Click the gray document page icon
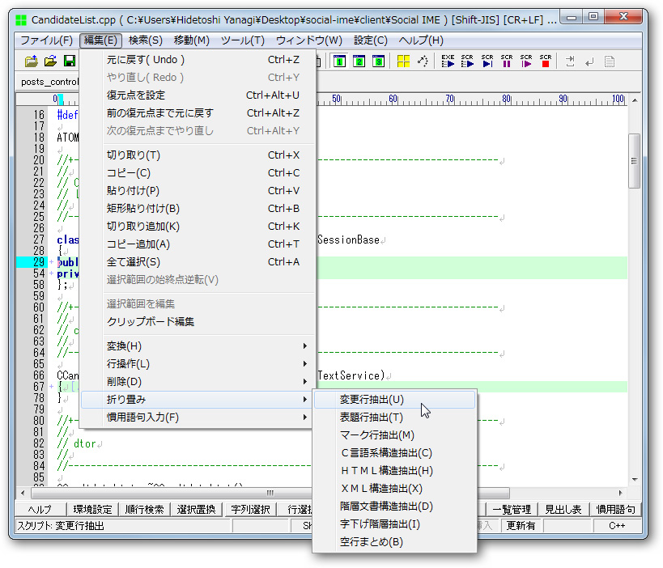The image size is (663, 568). coord(610,61)
